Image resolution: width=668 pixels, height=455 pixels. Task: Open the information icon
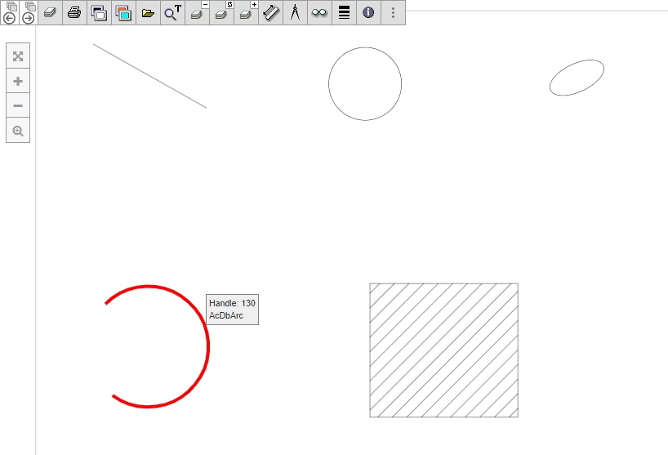tap(368, 12)
